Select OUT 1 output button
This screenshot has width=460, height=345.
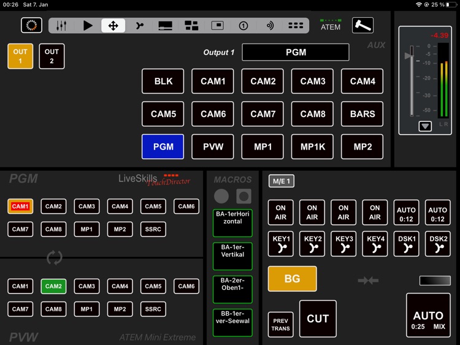[20, 56]
